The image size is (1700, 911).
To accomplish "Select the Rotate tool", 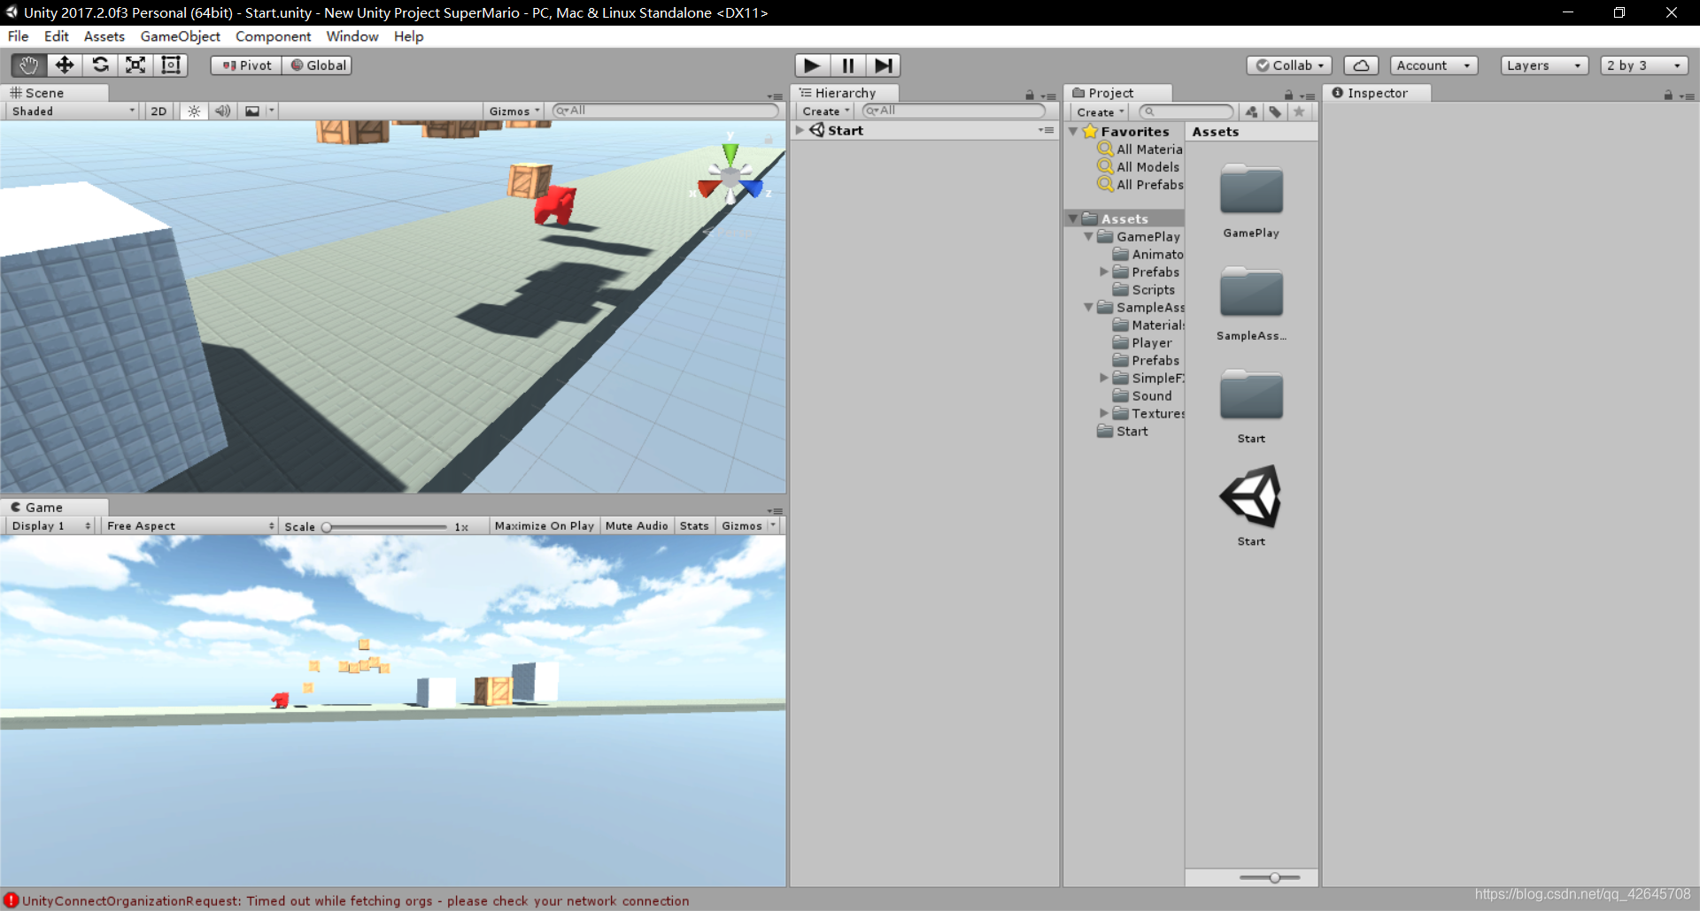I will pos(100,65).
